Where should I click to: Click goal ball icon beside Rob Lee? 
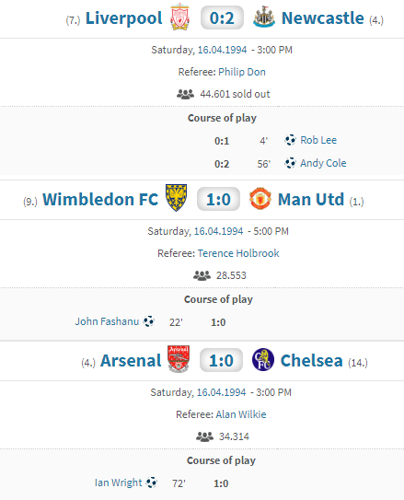pos(290,140)
